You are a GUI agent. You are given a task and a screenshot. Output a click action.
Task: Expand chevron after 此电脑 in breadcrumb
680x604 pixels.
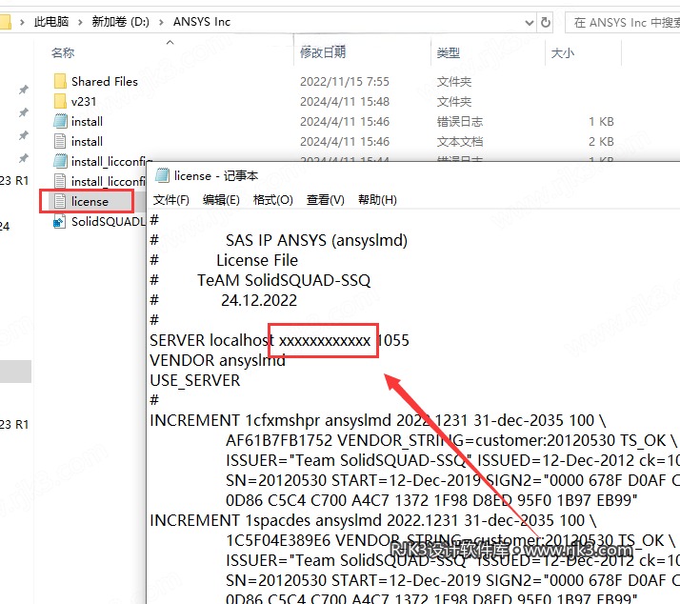(x=80, y=22)
